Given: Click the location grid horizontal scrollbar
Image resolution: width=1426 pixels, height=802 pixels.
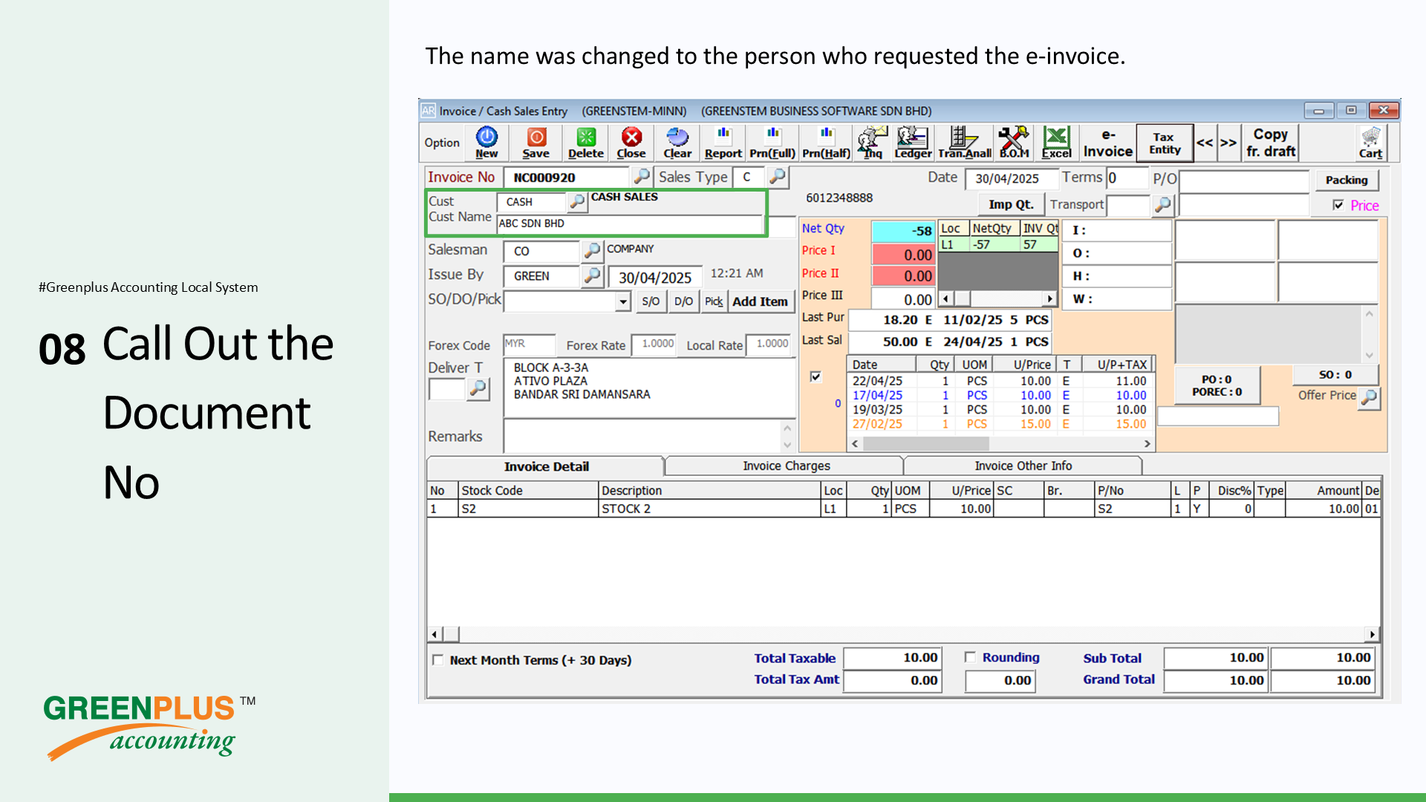Looking at the screenshot, I should point(997,299).
